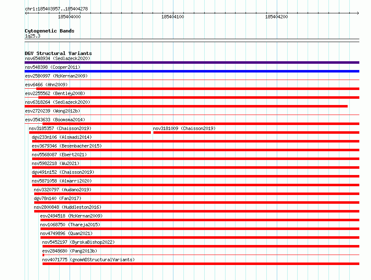
Task: Click the red bar under nsv3181009
Action: [x=256, y=132]
